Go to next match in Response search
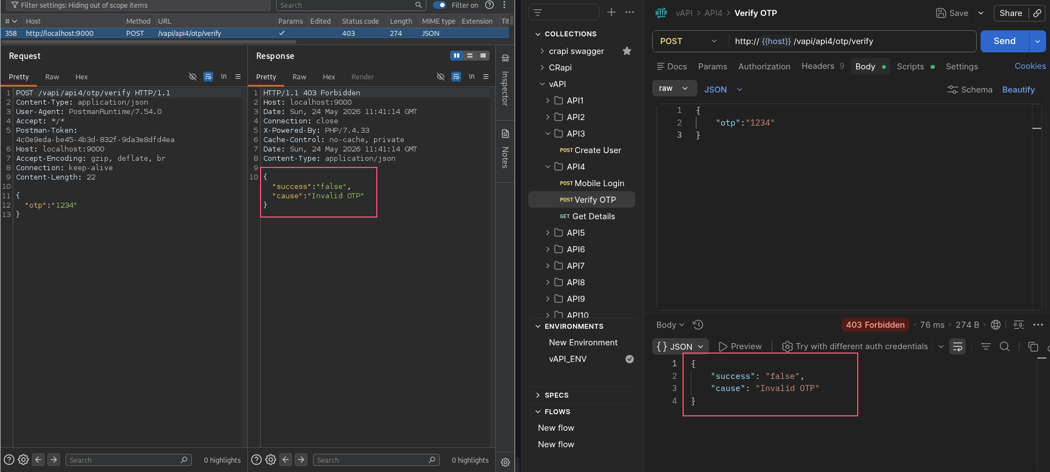 pos(301,459)
